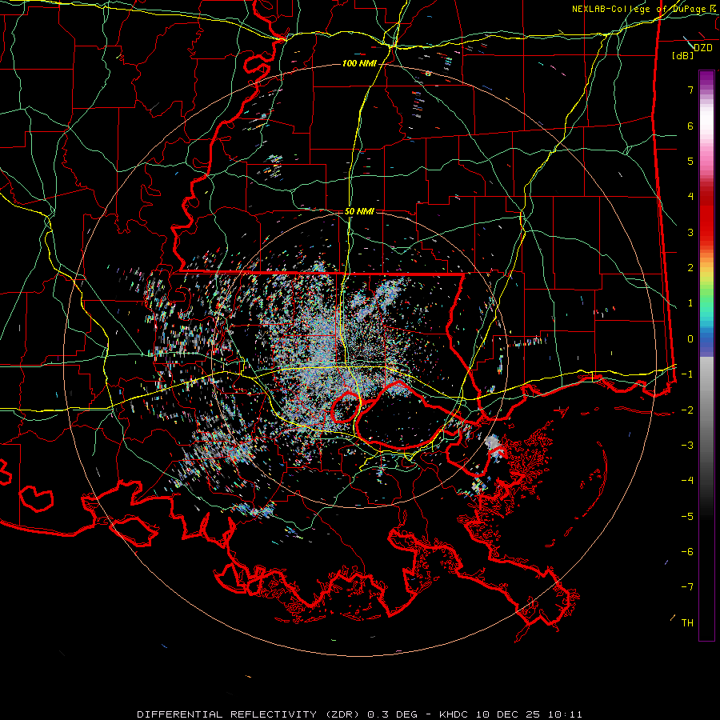720x720 pixels.
Task: Click the 0 value on the color scale
Action: (x=690, y=339)
